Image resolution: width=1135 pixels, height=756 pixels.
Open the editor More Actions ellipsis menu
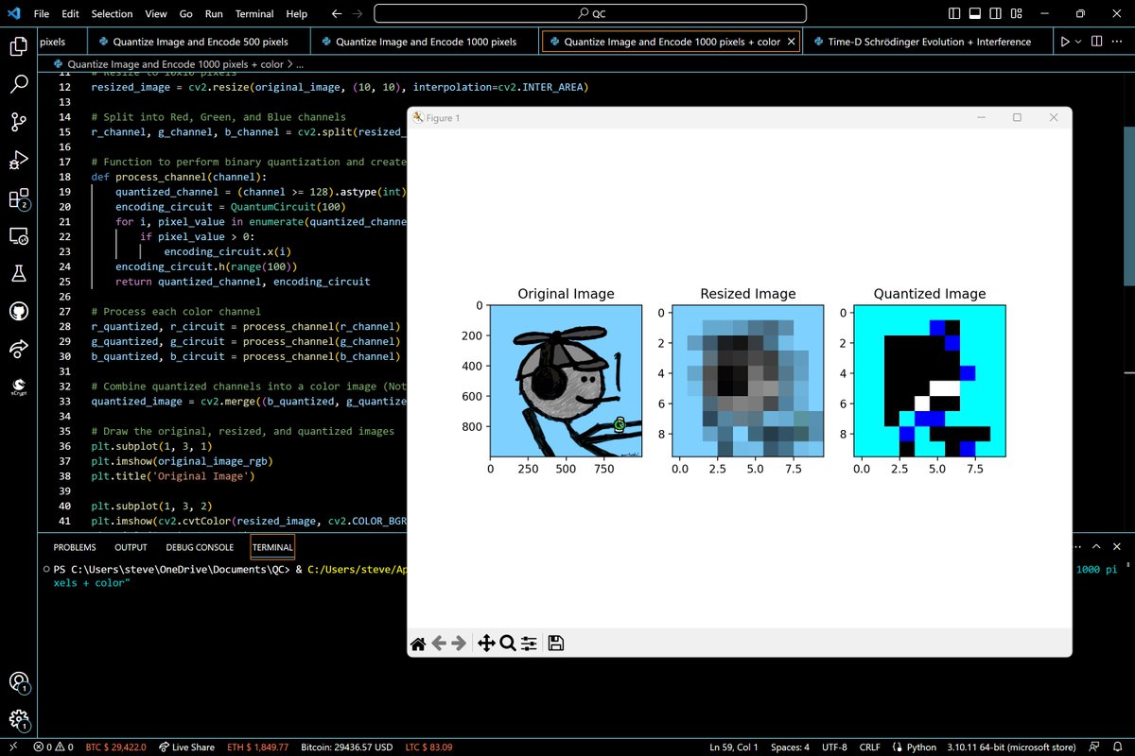(1117, 42)
